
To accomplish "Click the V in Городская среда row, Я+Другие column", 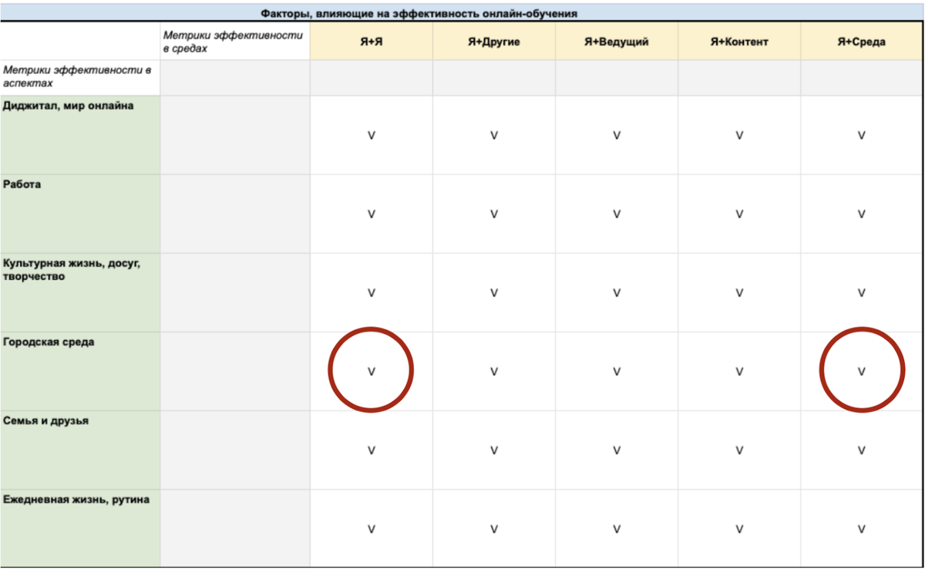I will coord(494,372).
